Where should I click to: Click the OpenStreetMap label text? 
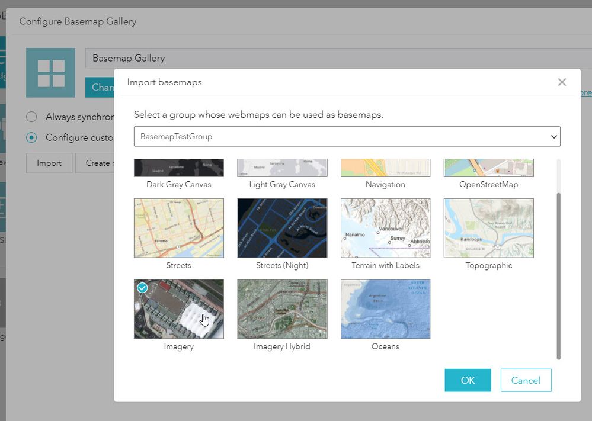[x=489, y=185]
